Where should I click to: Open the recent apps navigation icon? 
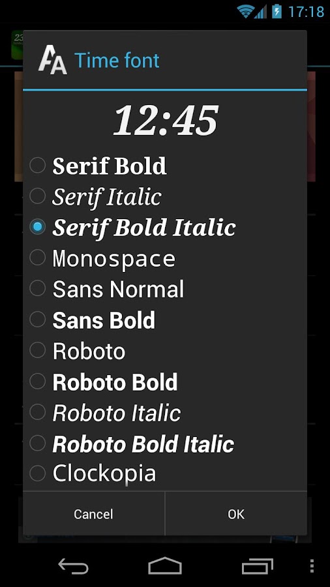click(257, 565)
